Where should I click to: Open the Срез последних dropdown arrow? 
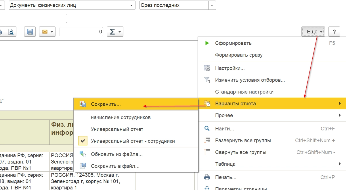pyautogui.click(x=212, y=5)
